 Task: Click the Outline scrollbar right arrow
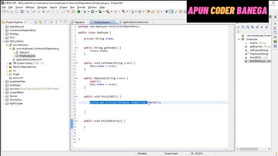(x=269, y=149)
